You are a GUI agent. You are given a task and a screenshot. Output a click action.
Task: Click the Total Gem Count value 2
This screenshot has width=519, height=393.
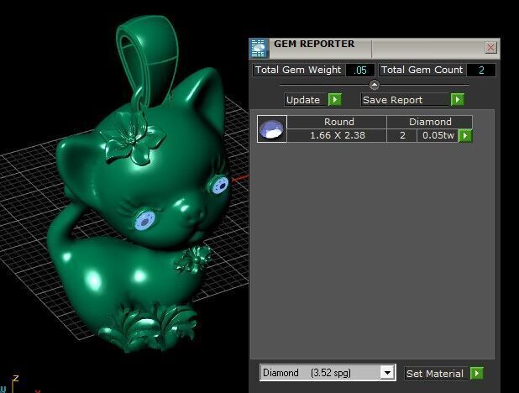pos(481,71)
